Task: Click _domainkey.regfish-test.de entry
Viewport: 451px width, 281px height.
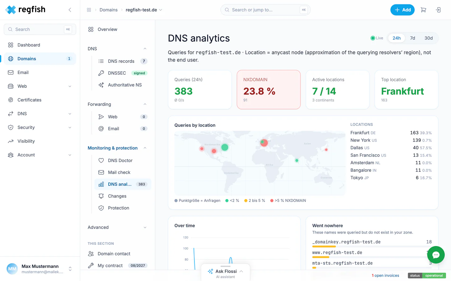Action: click(x=346, y=242)
